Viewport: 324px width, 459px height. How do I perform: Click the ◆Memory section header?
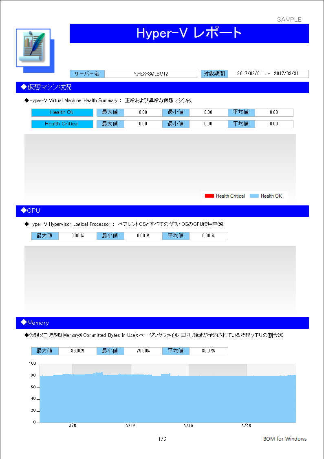(x=162, y=323)
